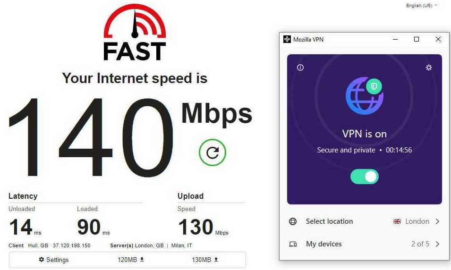Click the client IP address 37.120.198.150
This screenshot has height=270, width=451.
tap(72, 245)
